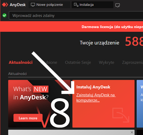Click the Instaluj AnyDesk tile heading
The image size is (143, 135).
tap(93, 87)
